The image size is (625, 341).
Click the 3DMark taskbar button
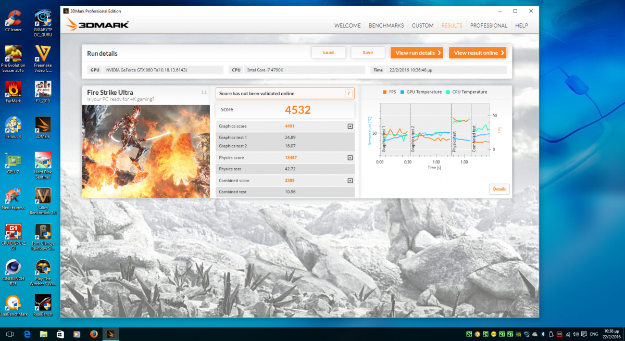click(110, 334)
